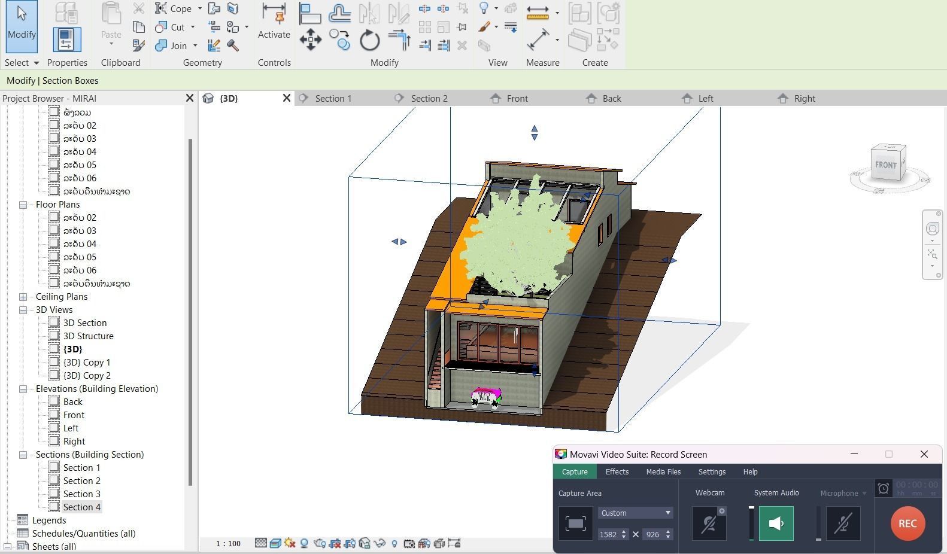Click the Hide in View lightbulb
947x554 pixels.
click(484, 8)
